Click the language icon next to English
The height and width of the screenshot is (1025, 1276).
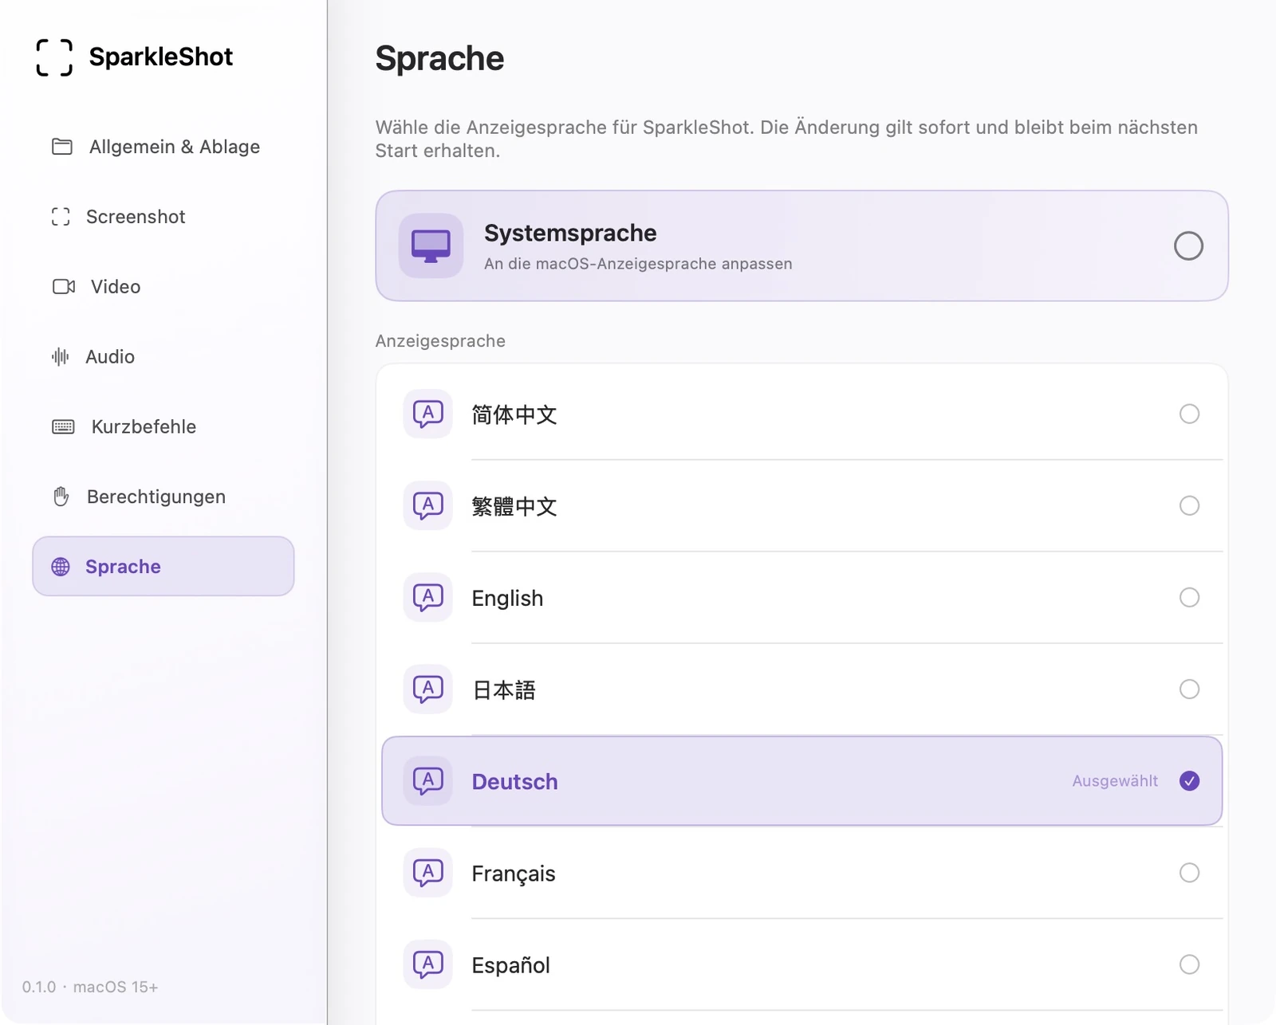tap(428, 597)
